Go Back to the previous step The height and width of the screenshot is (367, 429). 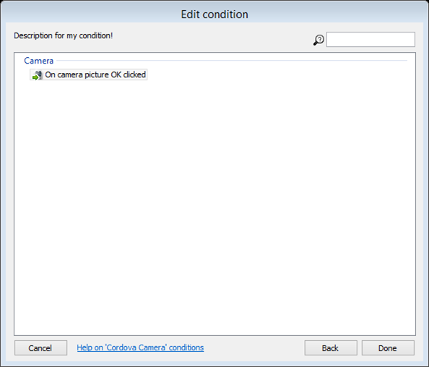click(331, 347)
